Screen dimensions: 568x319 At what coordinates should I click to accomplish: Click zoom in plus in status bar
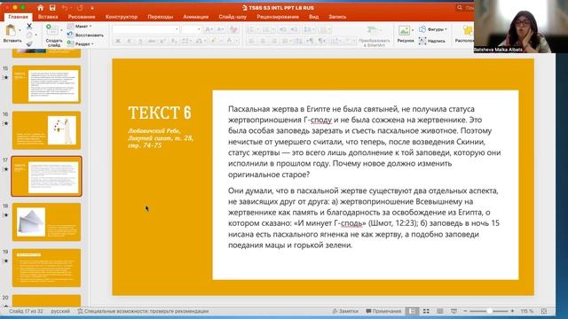[x=512, y=311]
